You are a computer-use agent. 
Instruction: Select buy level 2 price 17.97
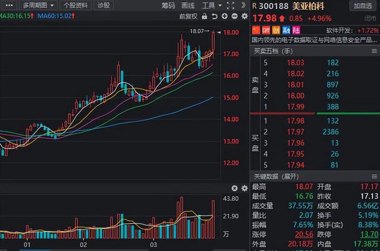(x=295, y=132)
